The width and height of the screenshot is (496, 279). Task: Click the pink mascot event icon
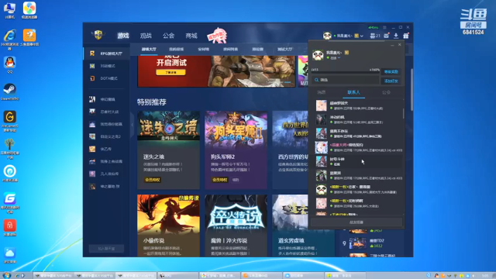coord(217,36)
